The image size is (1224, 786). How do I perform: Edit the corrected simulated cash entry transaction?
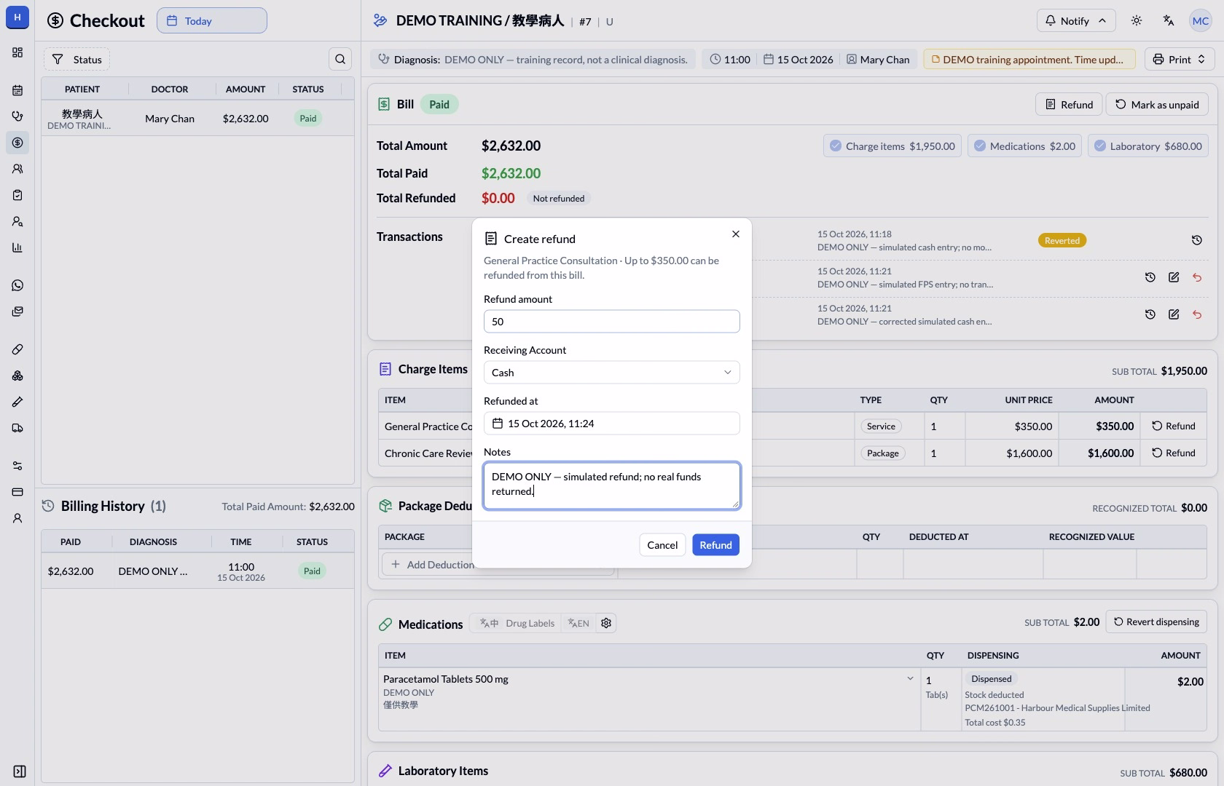[x=1174, y=314]
